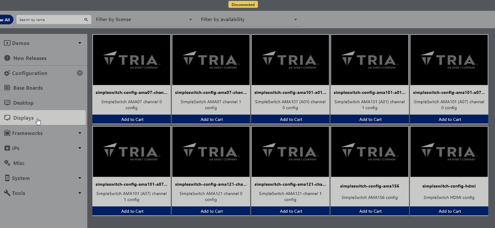
Task: Open the simpleswitch-config-hdmi thumbnail
Action: point(449,152)
